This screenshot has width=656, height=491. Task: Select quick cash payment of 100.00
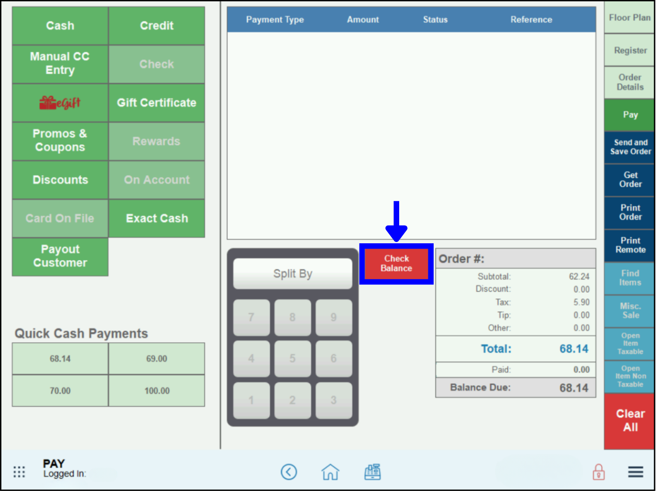(x=156, y=390)
